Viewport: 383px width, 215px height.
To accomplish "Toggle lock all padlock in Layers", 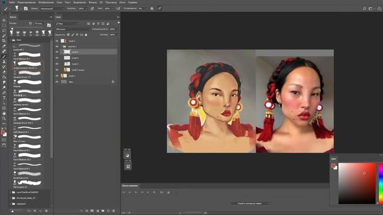I will point(86,35).
